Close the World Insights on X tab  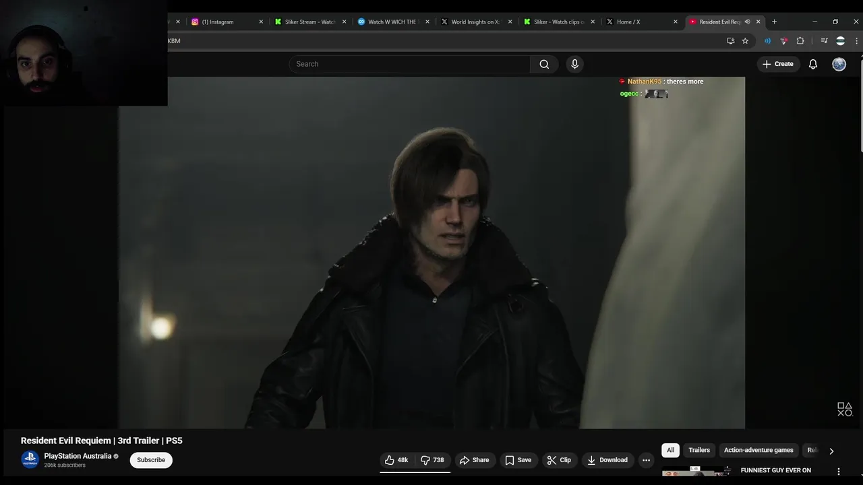tap(510, 22)
